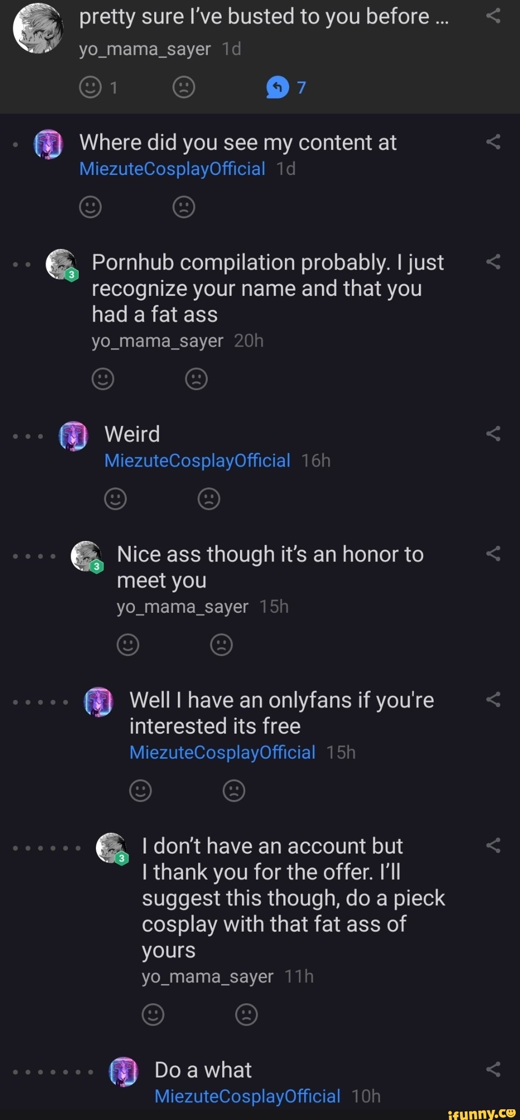This screenshot has height=1120, width=520.
Task: Click the iFunny.co watermark logo
Action: tap(481, 1112)
